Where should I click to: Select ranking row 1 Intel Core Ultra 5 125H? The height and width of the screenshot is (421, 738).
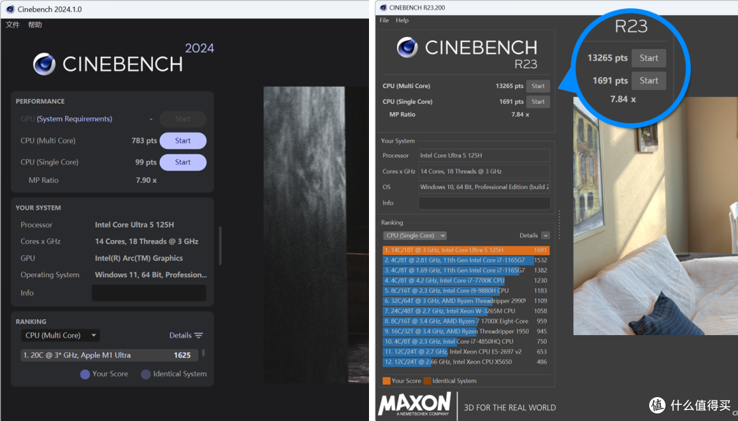tap(466, 250)
